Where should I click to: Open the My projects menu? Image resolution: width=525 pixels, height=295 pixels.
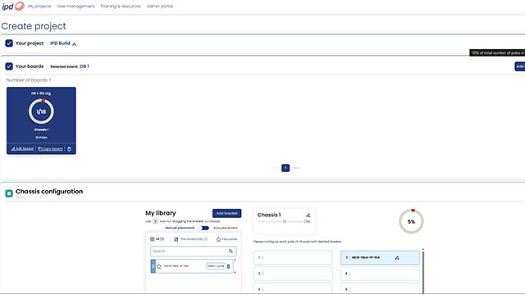click(x=39, y=6)
